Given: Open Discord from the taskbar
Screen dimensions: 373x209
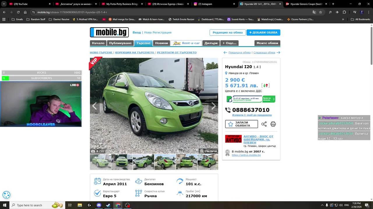Looking at the screenshot, I should tap(99, 205).
